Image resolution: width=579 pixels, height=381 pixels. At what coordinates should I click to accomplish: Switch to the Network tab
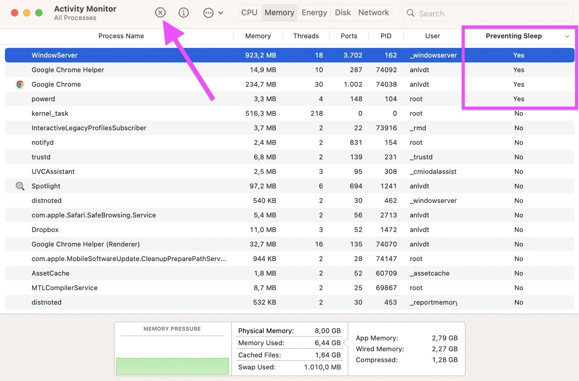point(374,13)
